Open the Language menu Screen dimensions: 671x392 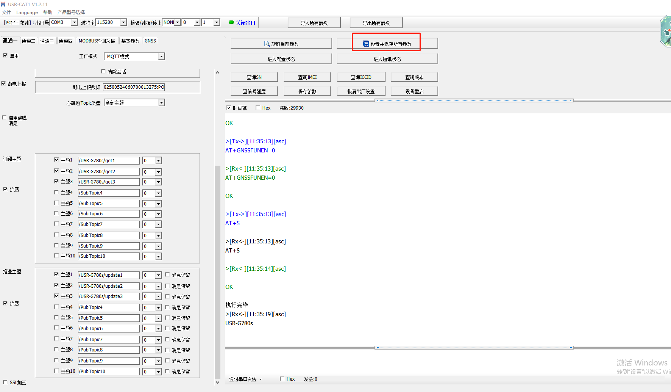pos(27,12)
